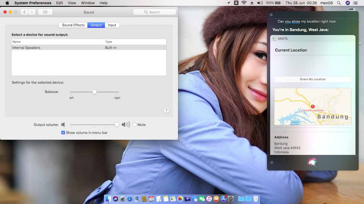Click the Search field in System Preferences
364x204 pixels.
coord(154,12)
